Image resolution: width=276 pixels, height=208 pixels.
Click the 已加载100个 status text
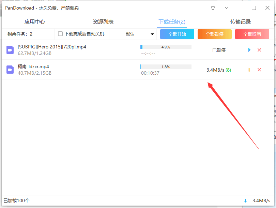pyautogui.click(x=16, y=200)
